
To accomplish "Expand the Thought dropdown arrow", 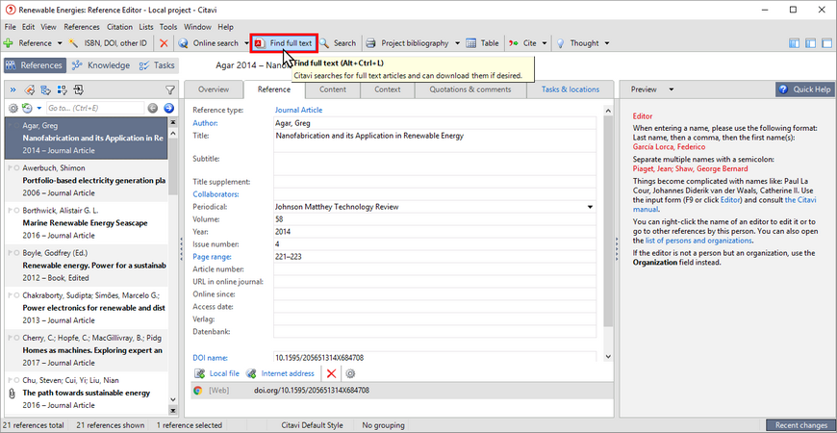I will (x=606, y=43).
